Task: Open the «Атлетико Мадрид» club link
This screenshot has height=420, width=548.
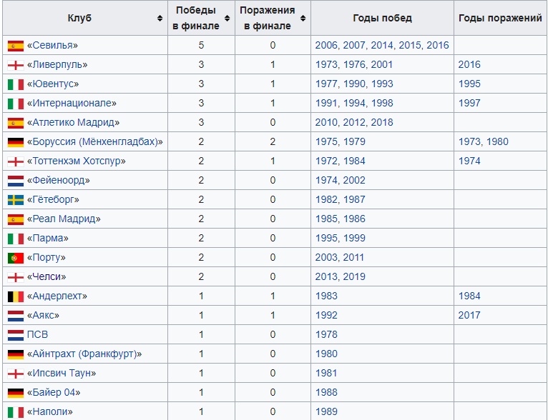Action: tap(74, 122)
